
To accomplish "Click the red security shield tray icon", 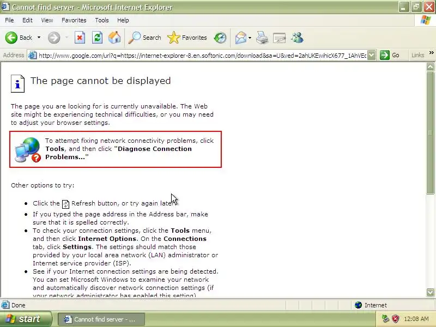I will click(x=395, y=319).
